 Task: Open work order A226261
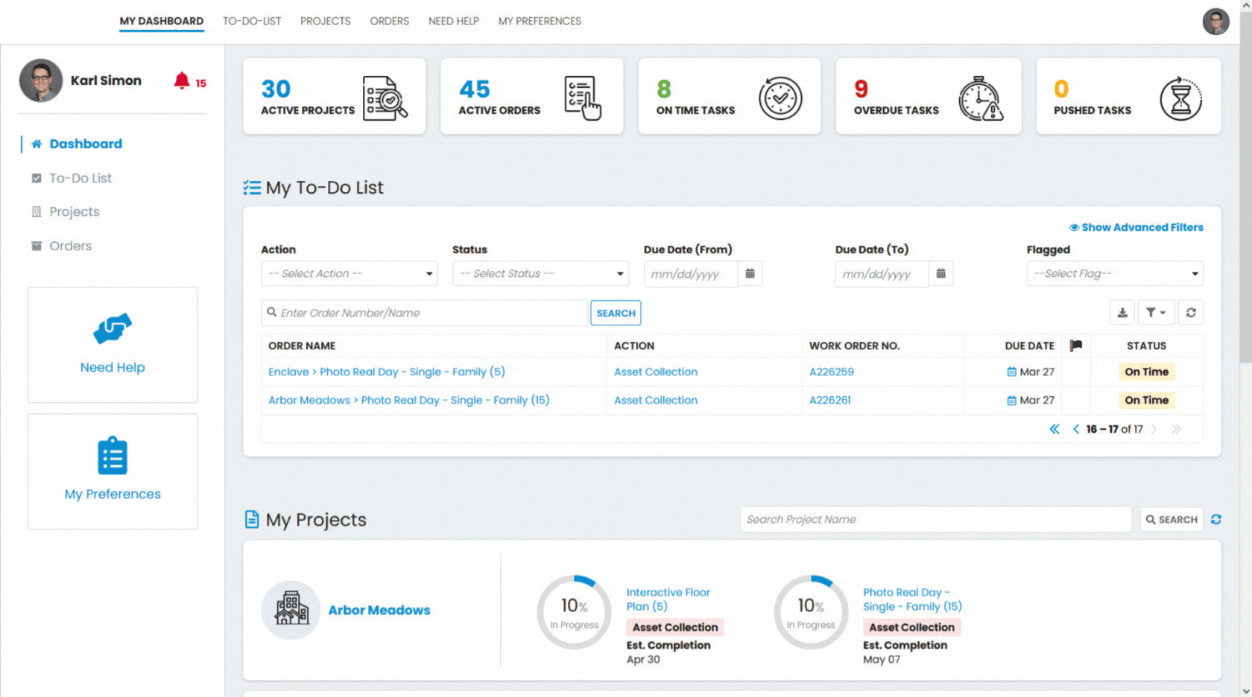(830, 400)
